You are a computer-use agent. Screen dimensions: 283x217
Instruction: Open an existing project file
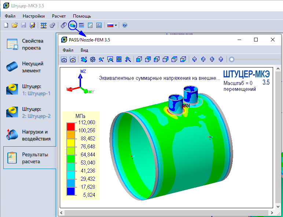point(15,25)
